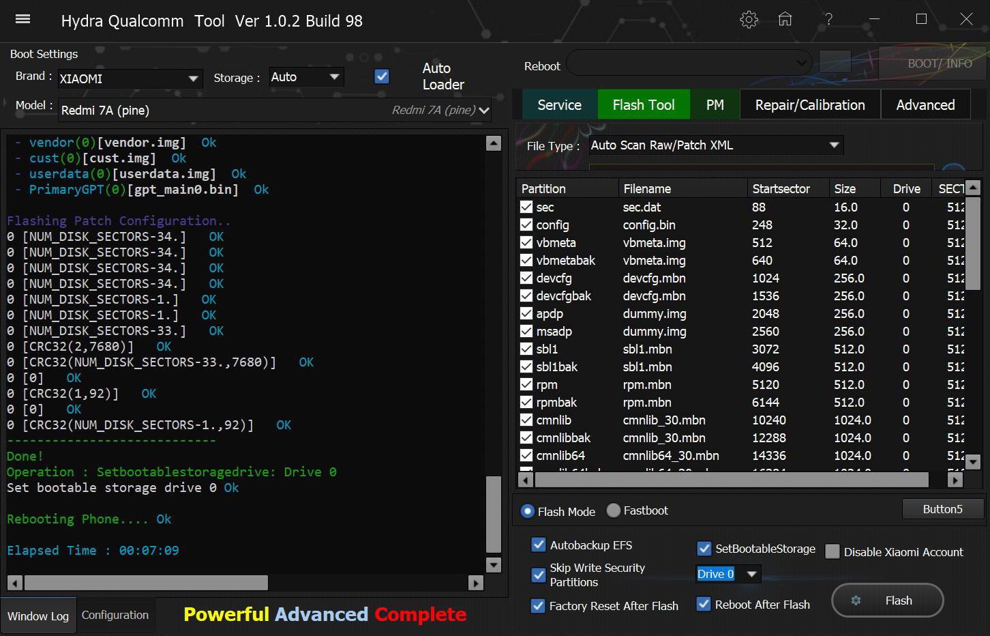Close the Hydra Qualcomm Tool window
The width and height of the screenshot is (990, 636).
[x=966, y=19]
